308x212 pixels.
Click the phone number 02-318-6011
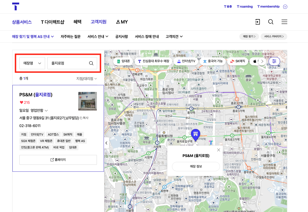30,126
